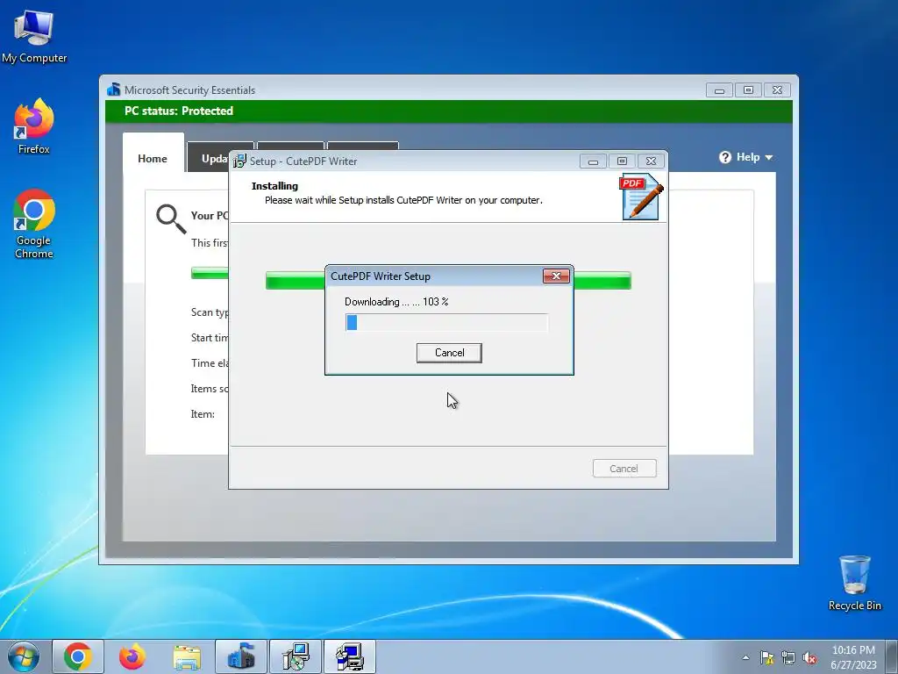This screenshot has height=674, width=898.
Task: Click the Security Essentials scan progress bar
Action: pos(210,273)
